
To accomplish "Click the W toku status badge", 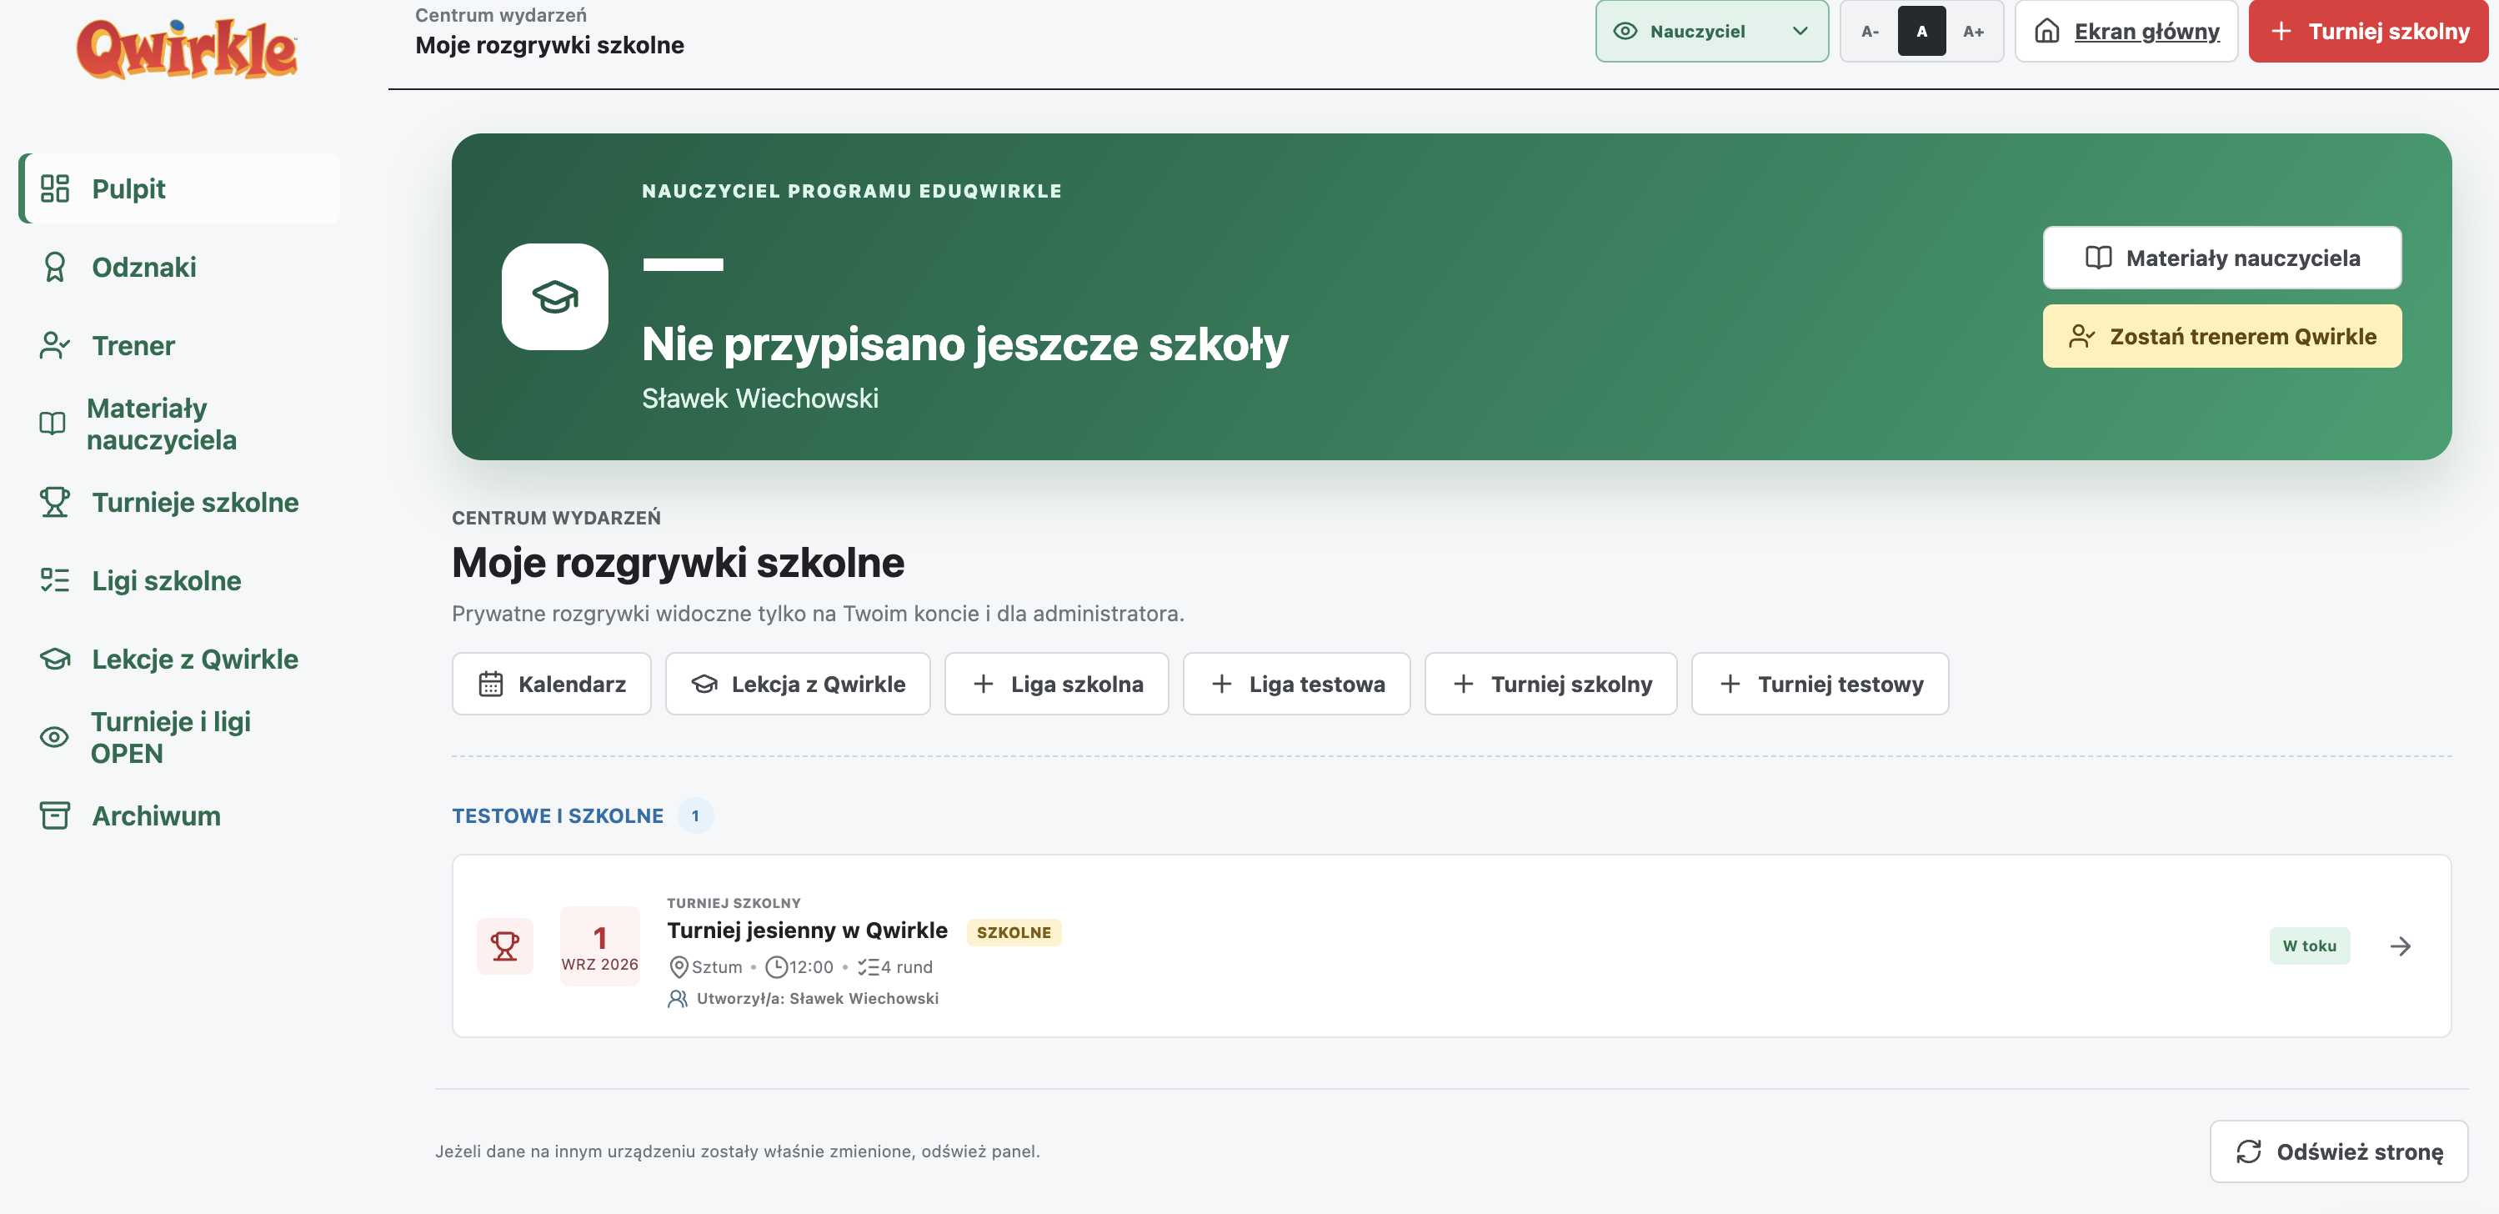I will coord(2309,946).
